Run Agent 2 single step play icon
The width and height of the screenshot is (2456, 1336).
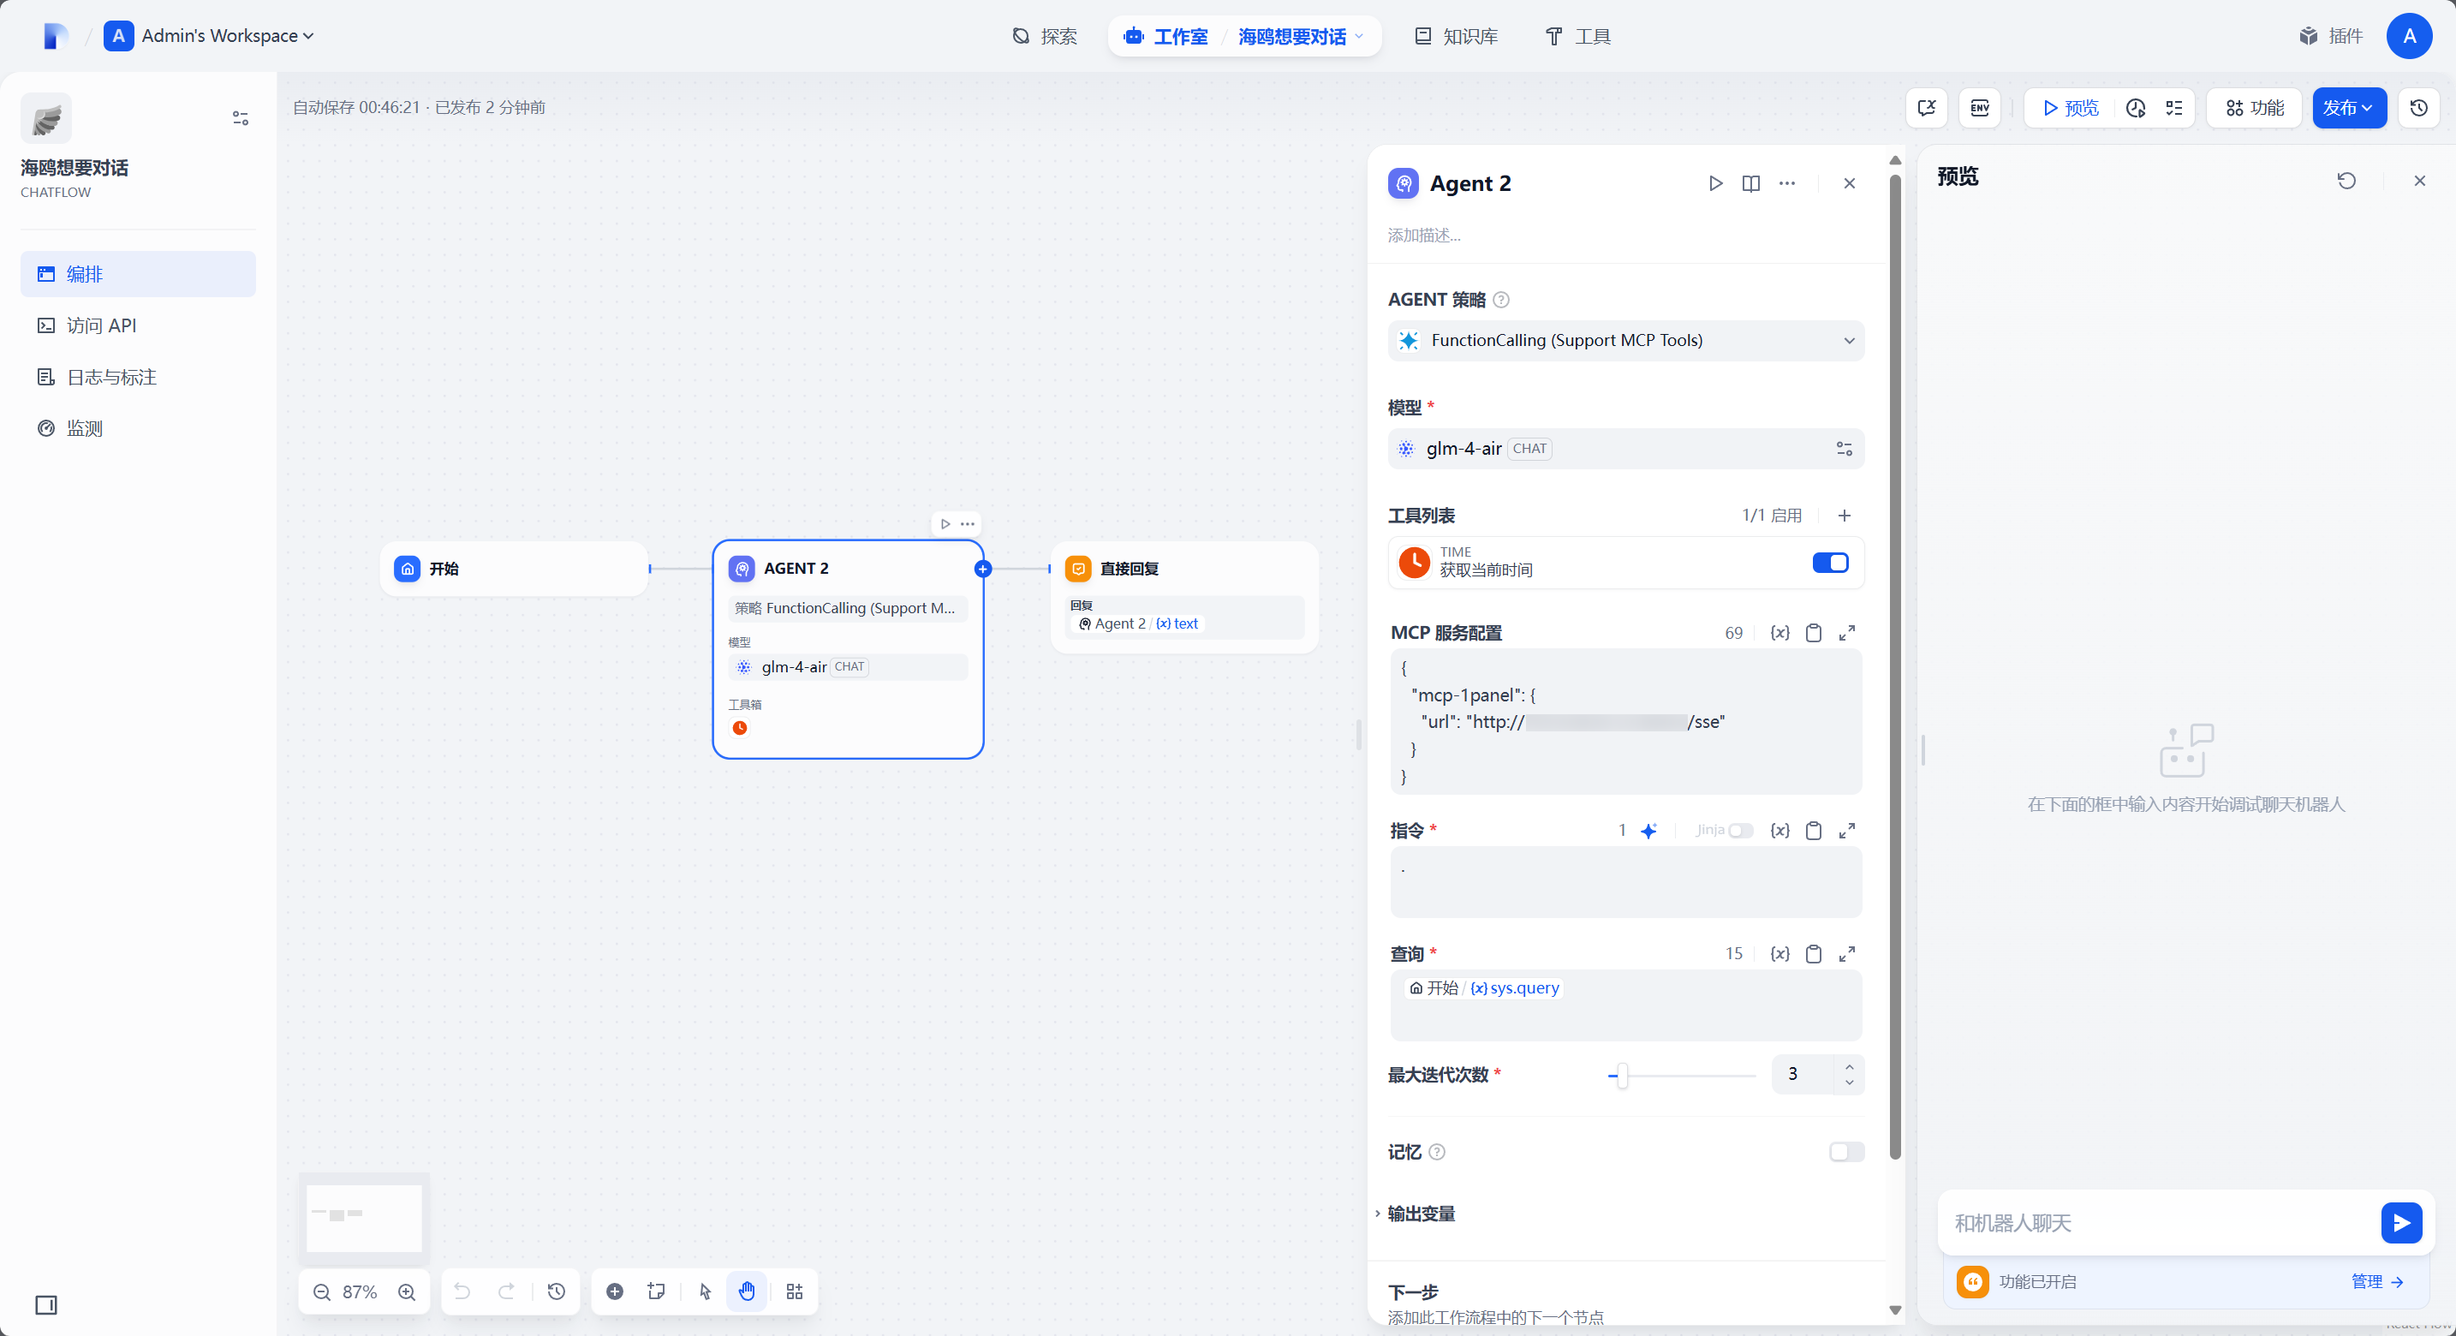tap(1715, 183)
